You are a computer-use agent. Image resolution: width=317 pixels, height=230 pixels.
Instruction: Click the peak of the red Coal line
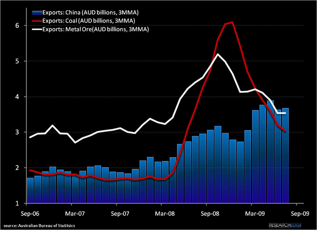232,22
